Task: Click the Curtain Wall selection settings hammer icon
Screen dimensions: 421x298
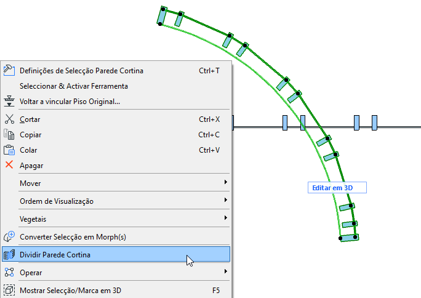Action: (9, 70)
